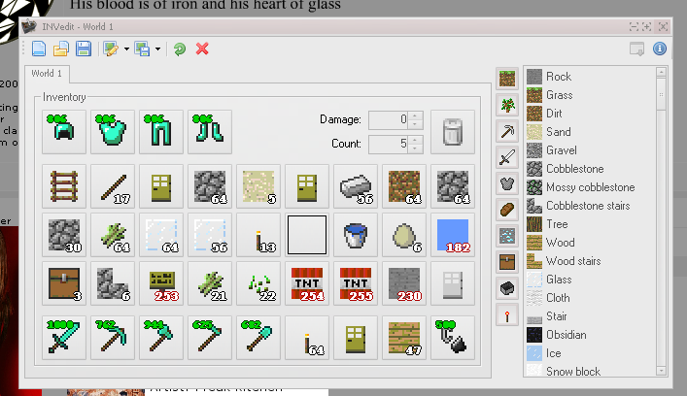
Task: Click the red X delete icon
Action: 202,49
